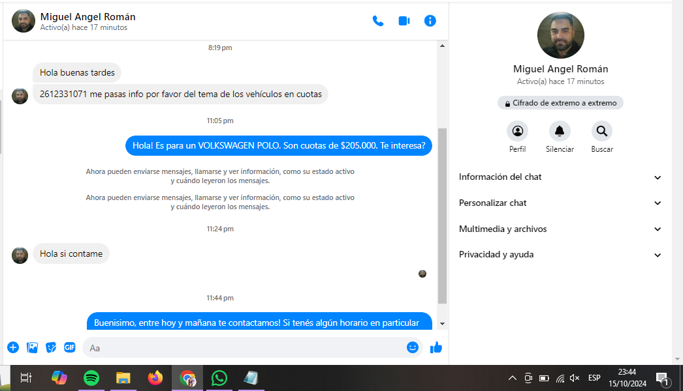Open Copilot from the taskbar
The height and width of the screenshot is (391, 683).
pos(59,378)
